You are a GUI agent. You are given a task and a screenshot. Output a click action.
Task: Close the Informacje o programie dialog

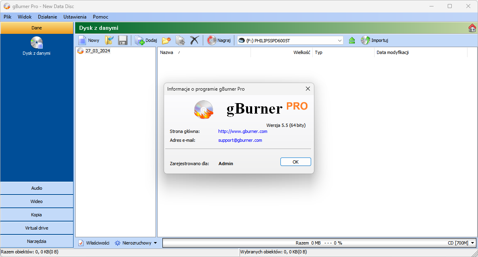click(308, 89)
